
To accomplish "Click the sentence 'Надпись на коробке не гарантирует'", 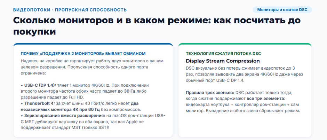I will [58, 61].
